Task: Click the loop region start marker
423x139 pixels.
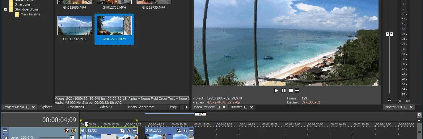Action: (x=81, y=120)
